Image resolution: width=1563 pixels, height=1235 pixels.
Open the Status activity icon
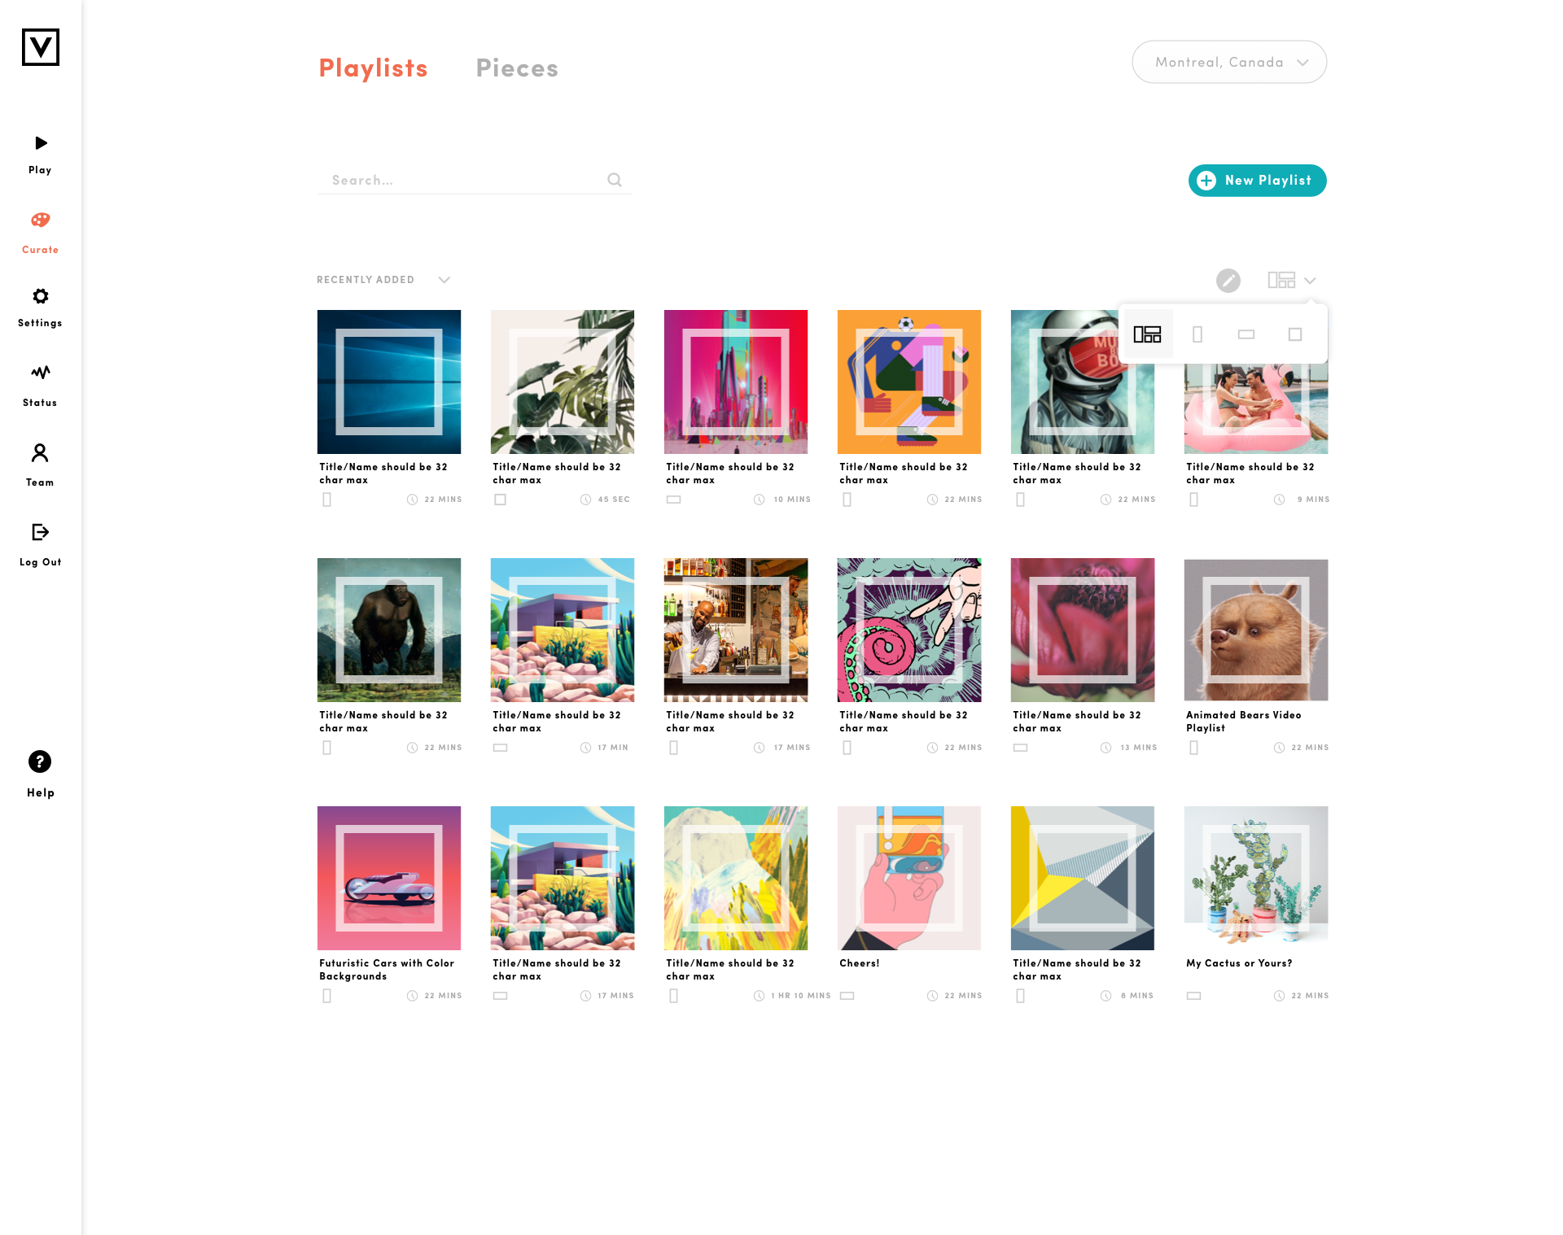(40, 373)
